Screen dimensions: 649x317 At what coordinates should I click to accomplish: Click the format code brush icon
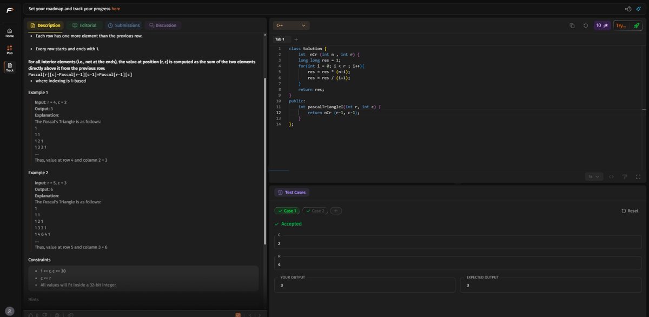[x=625, y=177]
